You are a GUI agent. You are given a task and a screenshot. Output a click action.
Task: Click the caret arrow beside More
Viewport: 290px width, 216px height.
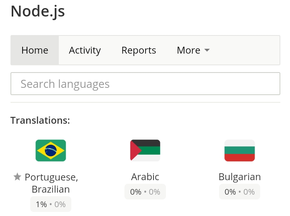tap(207, 50)
